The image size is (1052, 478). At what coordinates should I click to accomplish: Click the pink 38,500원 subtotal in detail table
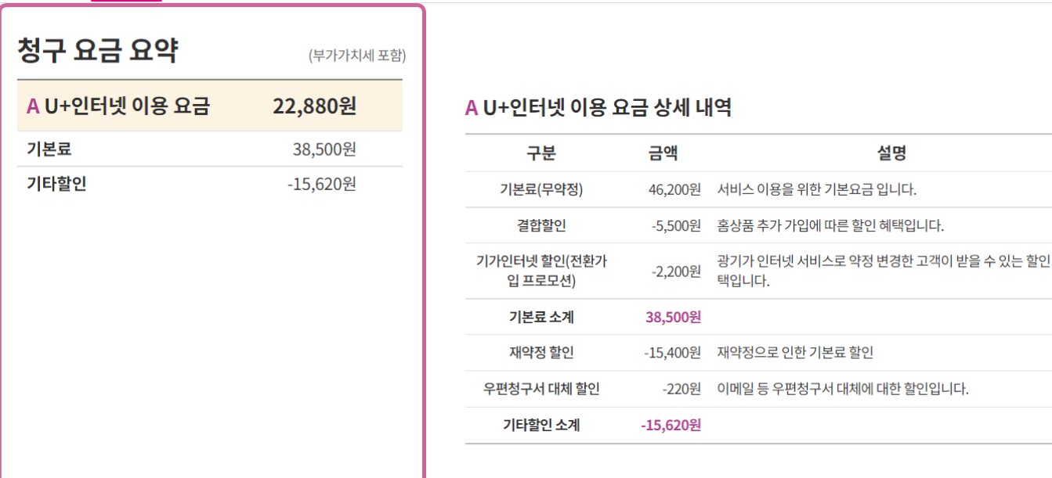pos(673,317)
